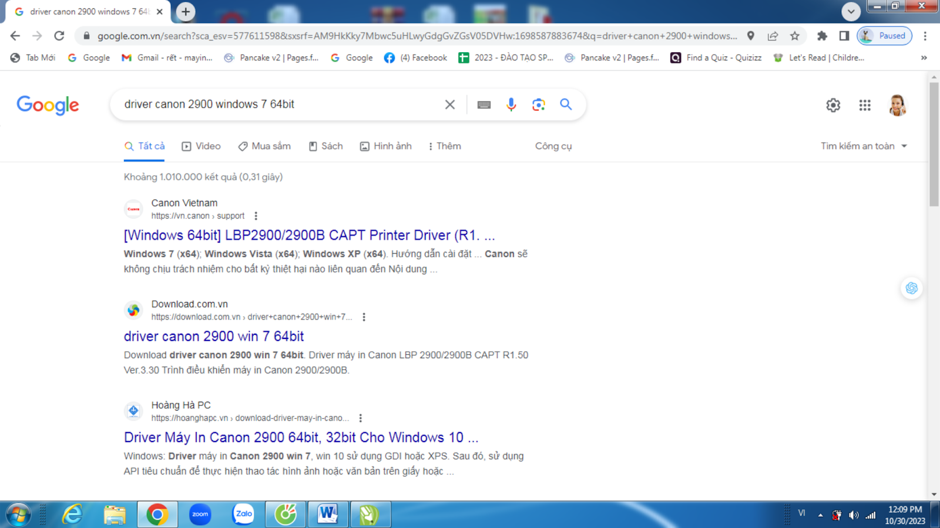Open options for the Hoàng Hà PC result
Viewport: 940px width, 528px height.
click(361, 418)
